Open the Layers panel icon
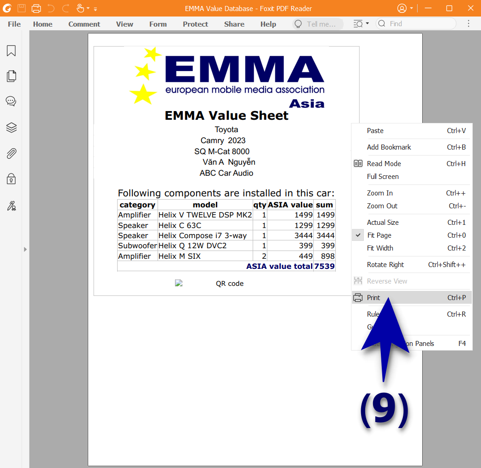The height and width of the screenshot is (468, 481). [11, 128]
